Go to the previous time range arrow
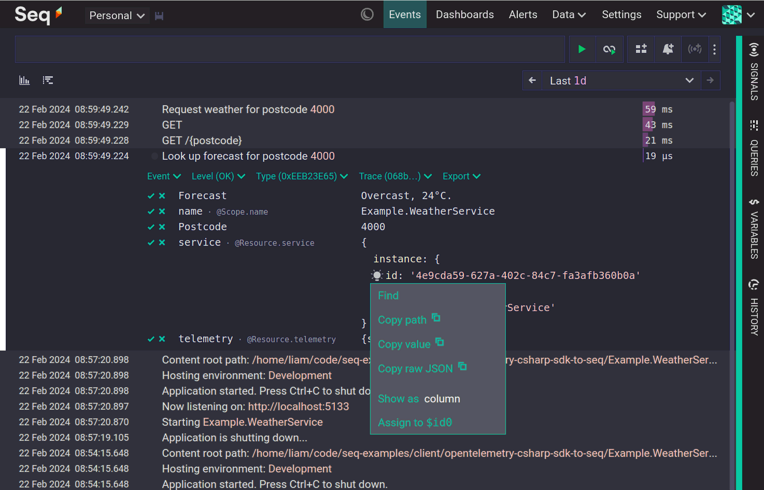The width and height of the screenshot is (764, 490). click(532, 80)
